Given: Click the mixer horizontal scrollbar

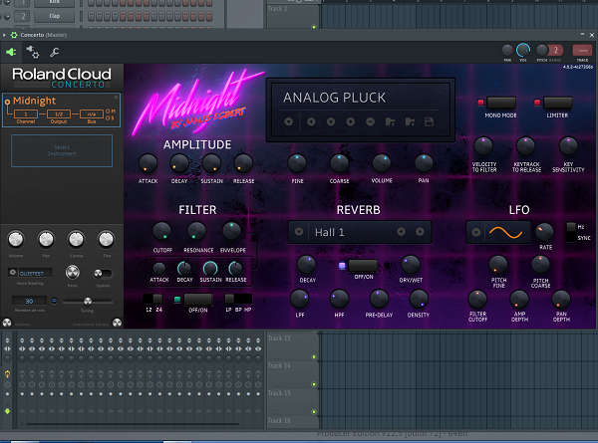Looking at the screenshot, I should tap(133, 423).
